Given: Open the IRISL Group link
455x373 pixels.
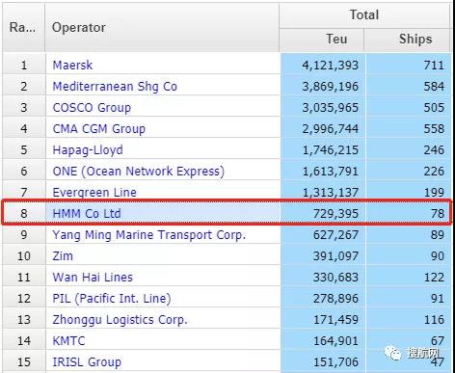Looking at the screenshot, I should [87, 362].
